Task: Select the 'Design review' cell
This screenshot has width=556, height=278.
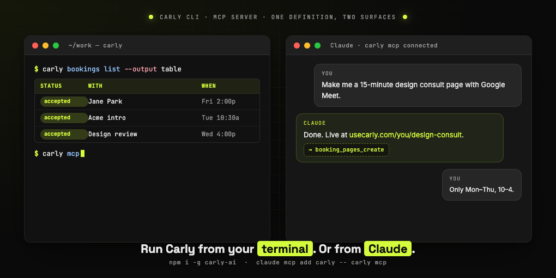Action: pos(113,134)
